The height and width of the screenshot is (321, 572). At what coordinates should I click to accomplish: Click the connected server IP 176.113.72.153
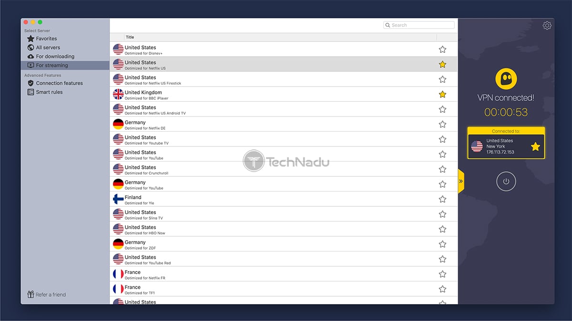click(500, 152)
